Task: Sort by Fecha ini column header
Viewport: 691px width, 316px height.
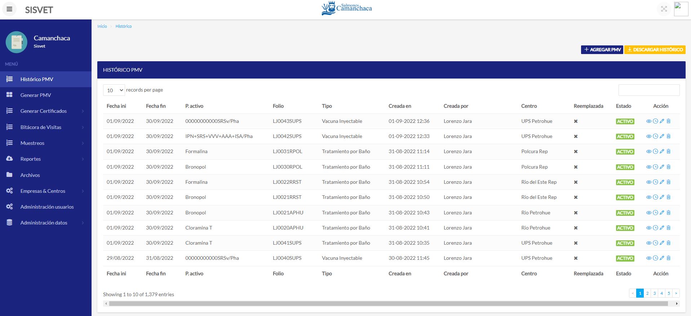Action: pyautogui.click(x=116, y=106)
